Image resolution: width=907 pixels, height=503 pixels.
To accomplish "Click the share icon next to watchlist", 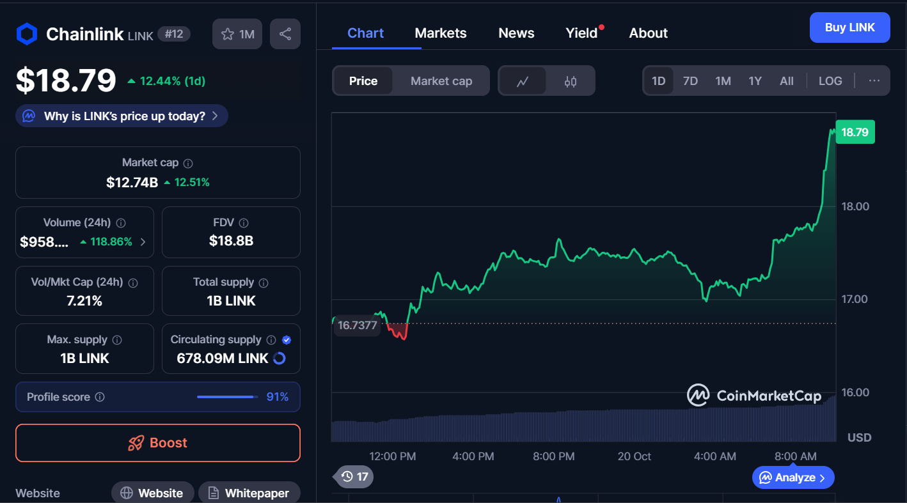I will click(x=285, y=34).
